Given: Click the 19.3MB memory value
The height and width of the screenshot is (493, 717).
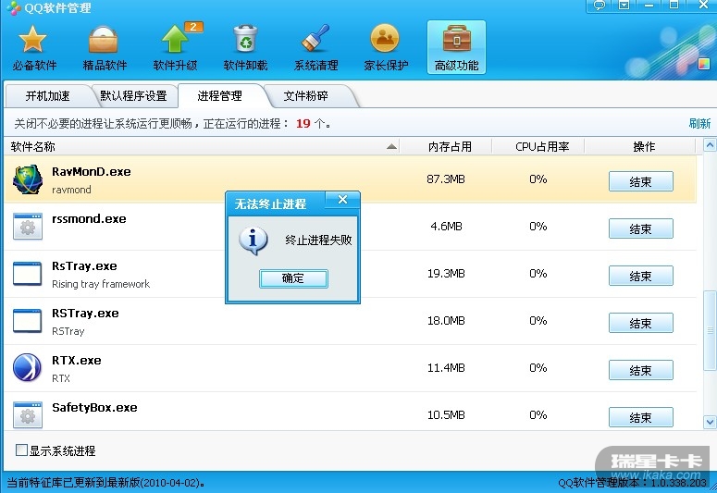Looking at the screenshot, I should 446,274.
